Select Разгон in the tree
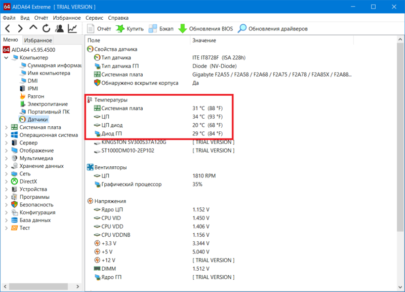Screen dimensions: 405x292 pos(35,96)
